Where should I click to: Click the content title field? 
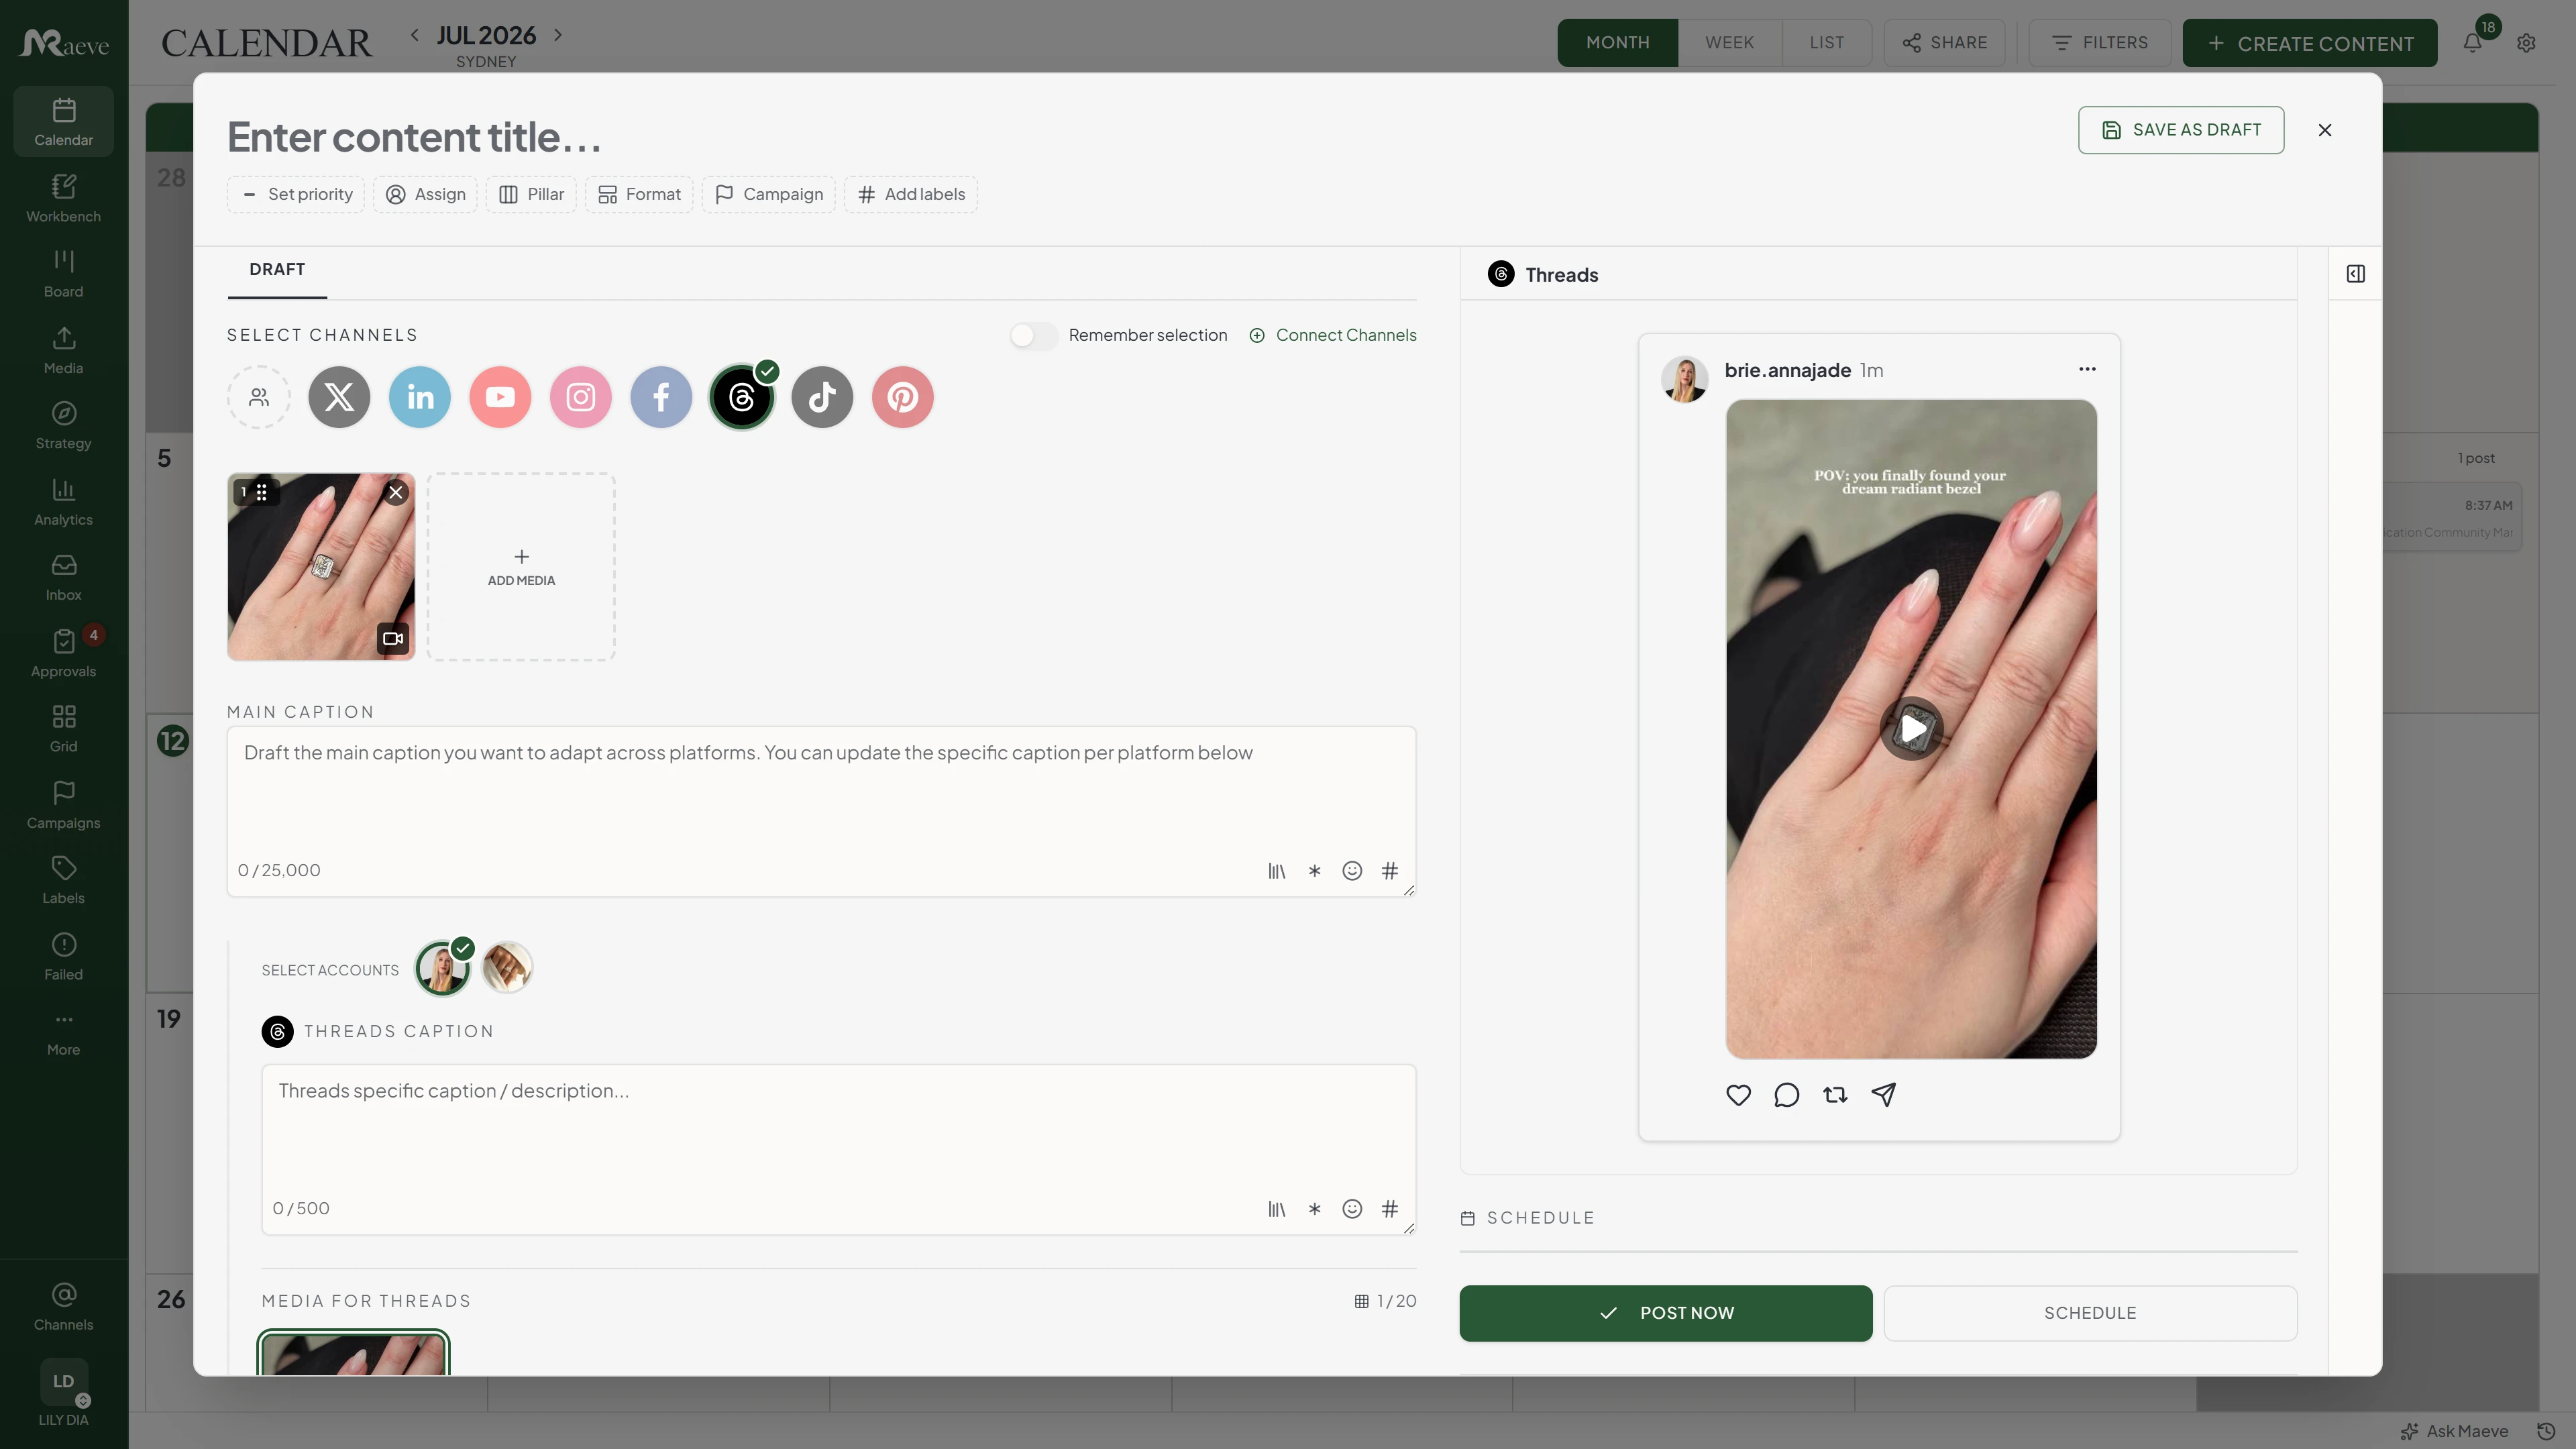pyautogui.click(x=415, y=137)
